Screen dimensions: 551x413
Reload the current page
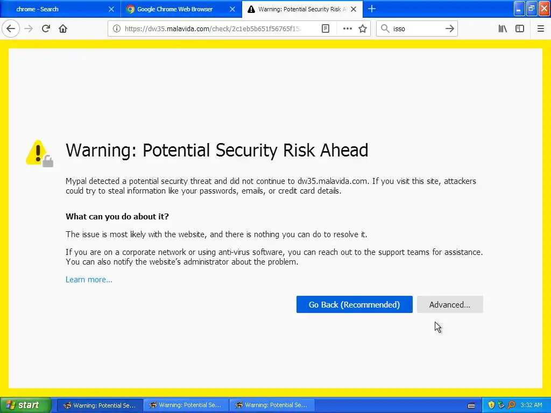point(46,29)
